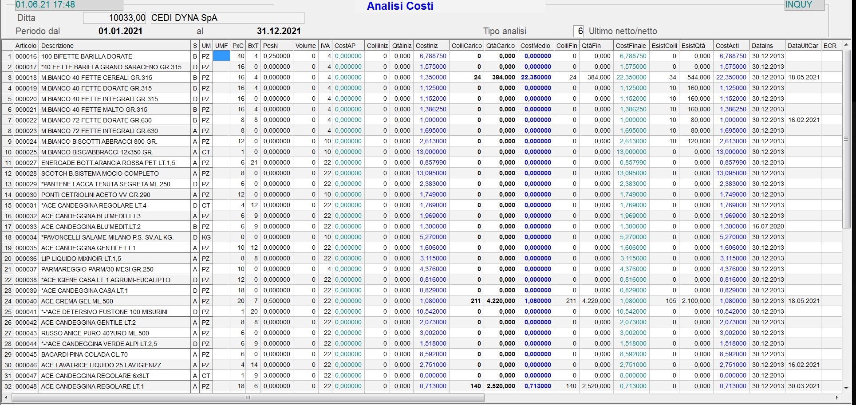Viewport: 856px width, 405px height.
Task: Click the Descrizione column header
Action: point(114,46)
